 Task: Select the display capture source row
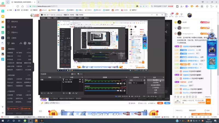point(73,82)
